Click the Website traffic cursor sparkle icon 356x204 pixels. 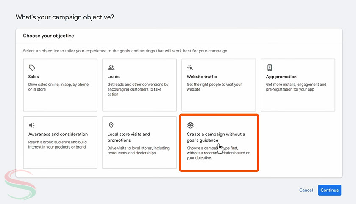tap(190, 68)
